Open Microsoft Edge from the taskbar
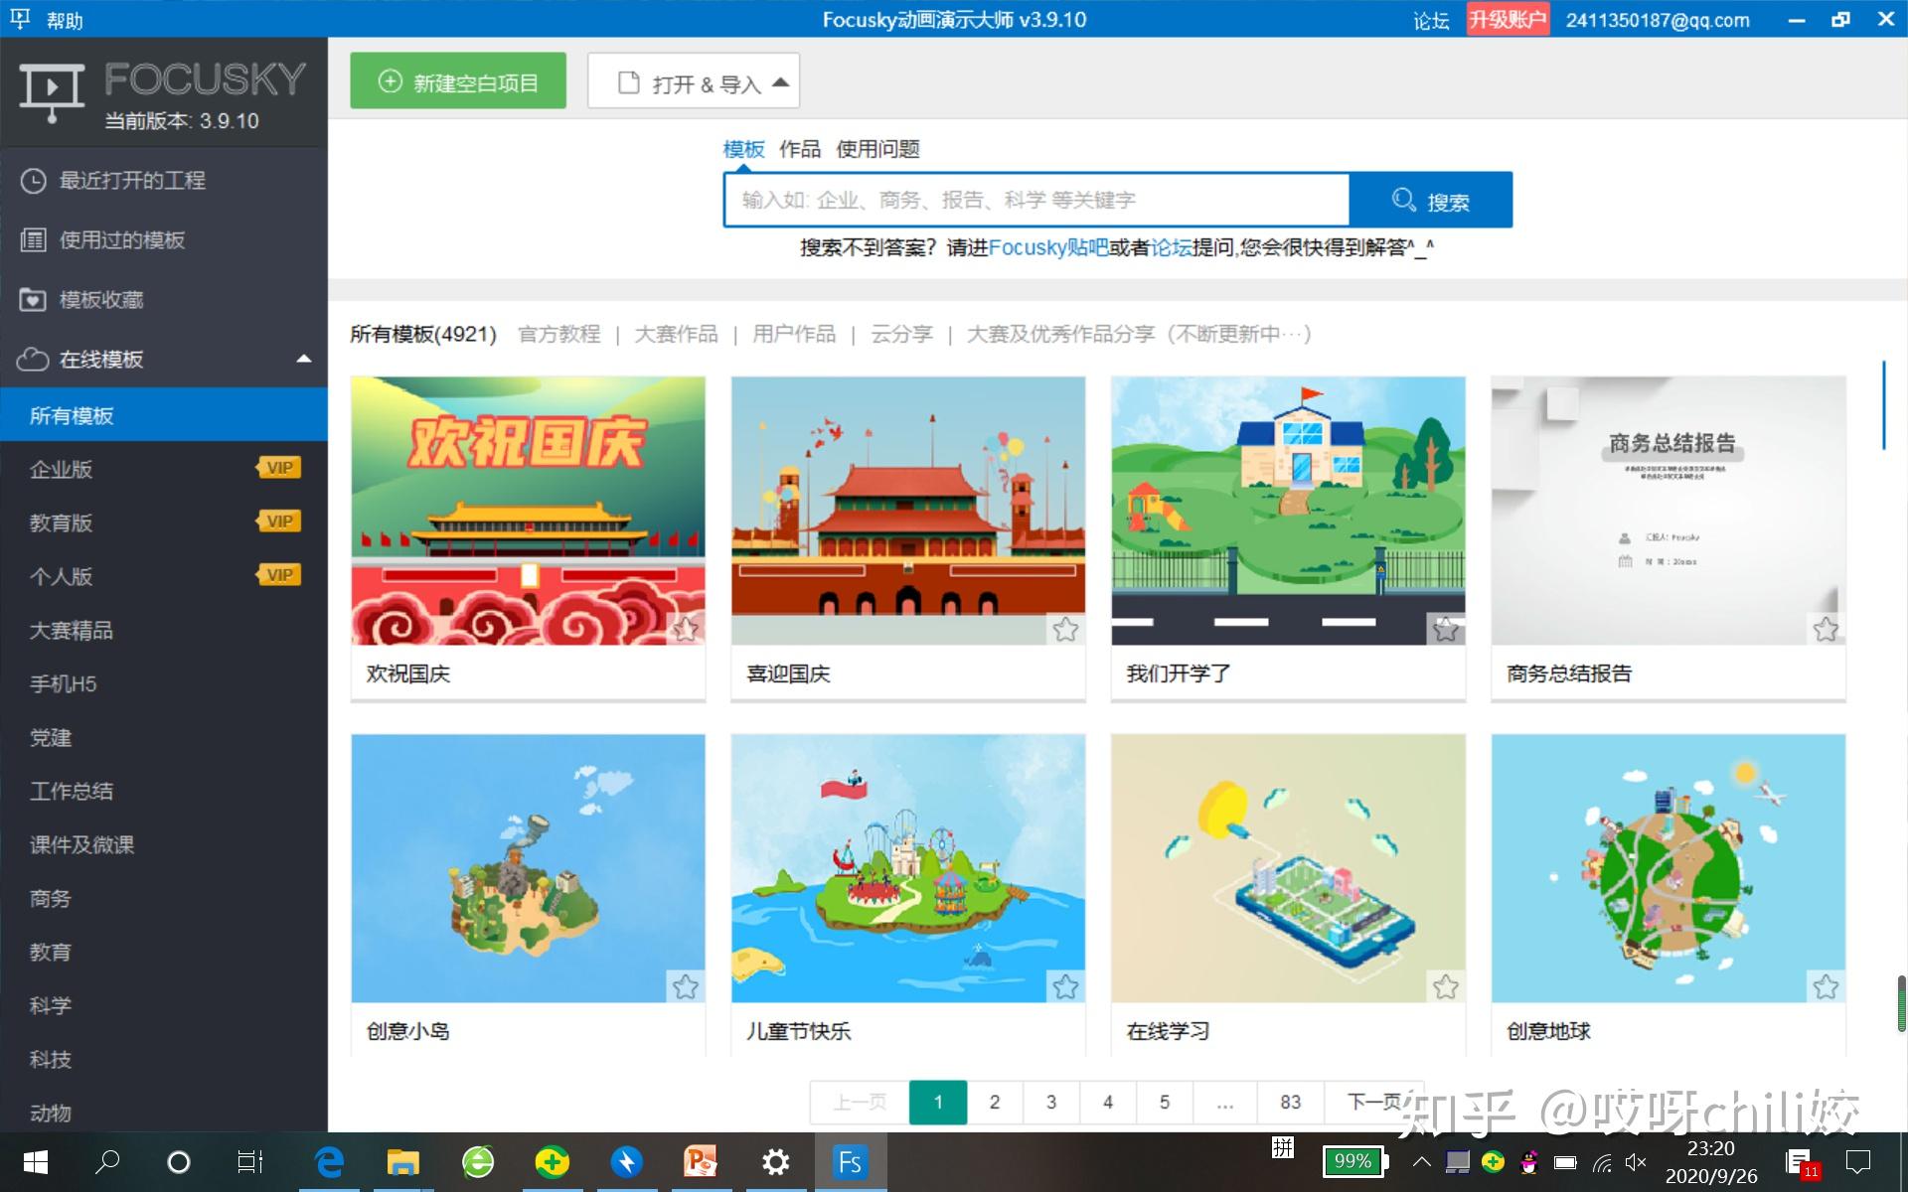1908x1192 pixels. (x=329, y=1160)
